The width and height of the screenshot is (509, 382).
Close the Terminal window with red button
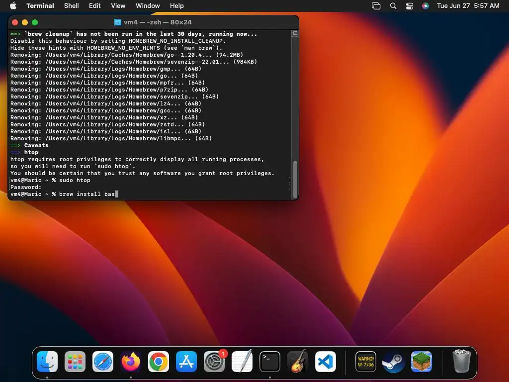pyautogui.click(x=15, y=22)
